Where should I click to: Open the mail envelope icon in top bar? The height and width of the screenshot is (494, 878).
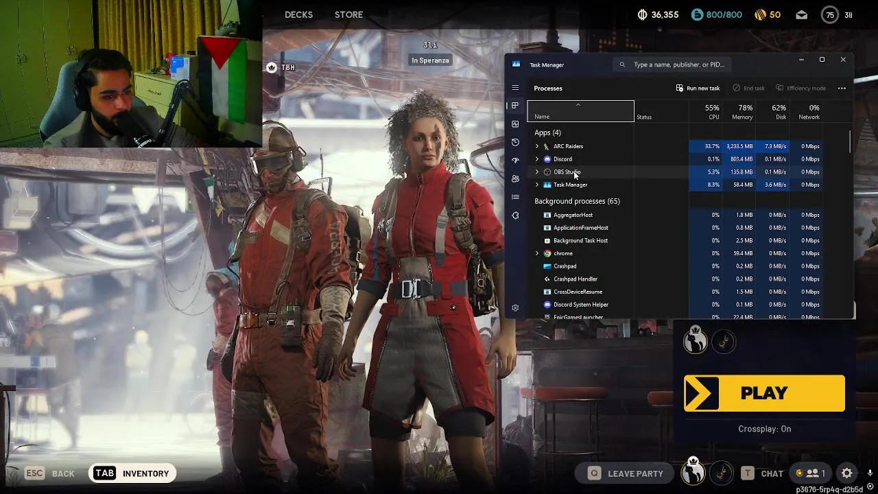[801, 14]
